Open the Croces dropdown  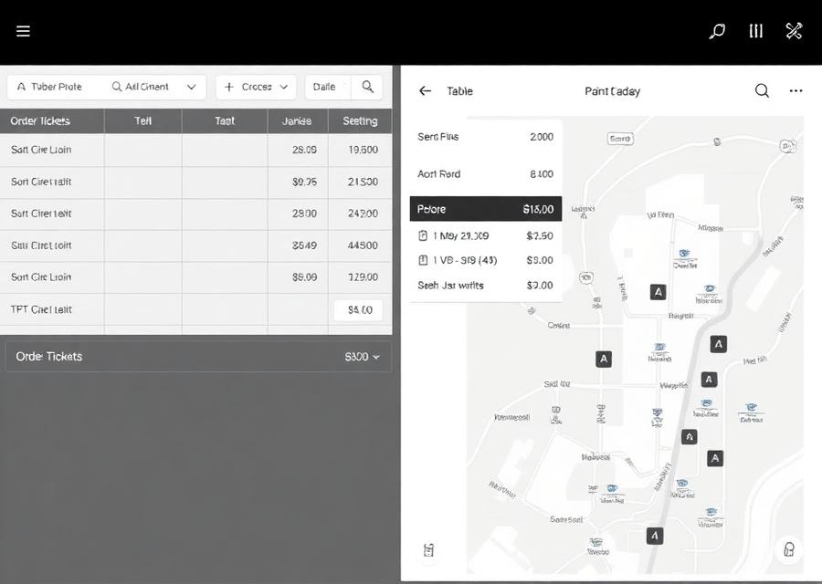click(x=256, y=87)
